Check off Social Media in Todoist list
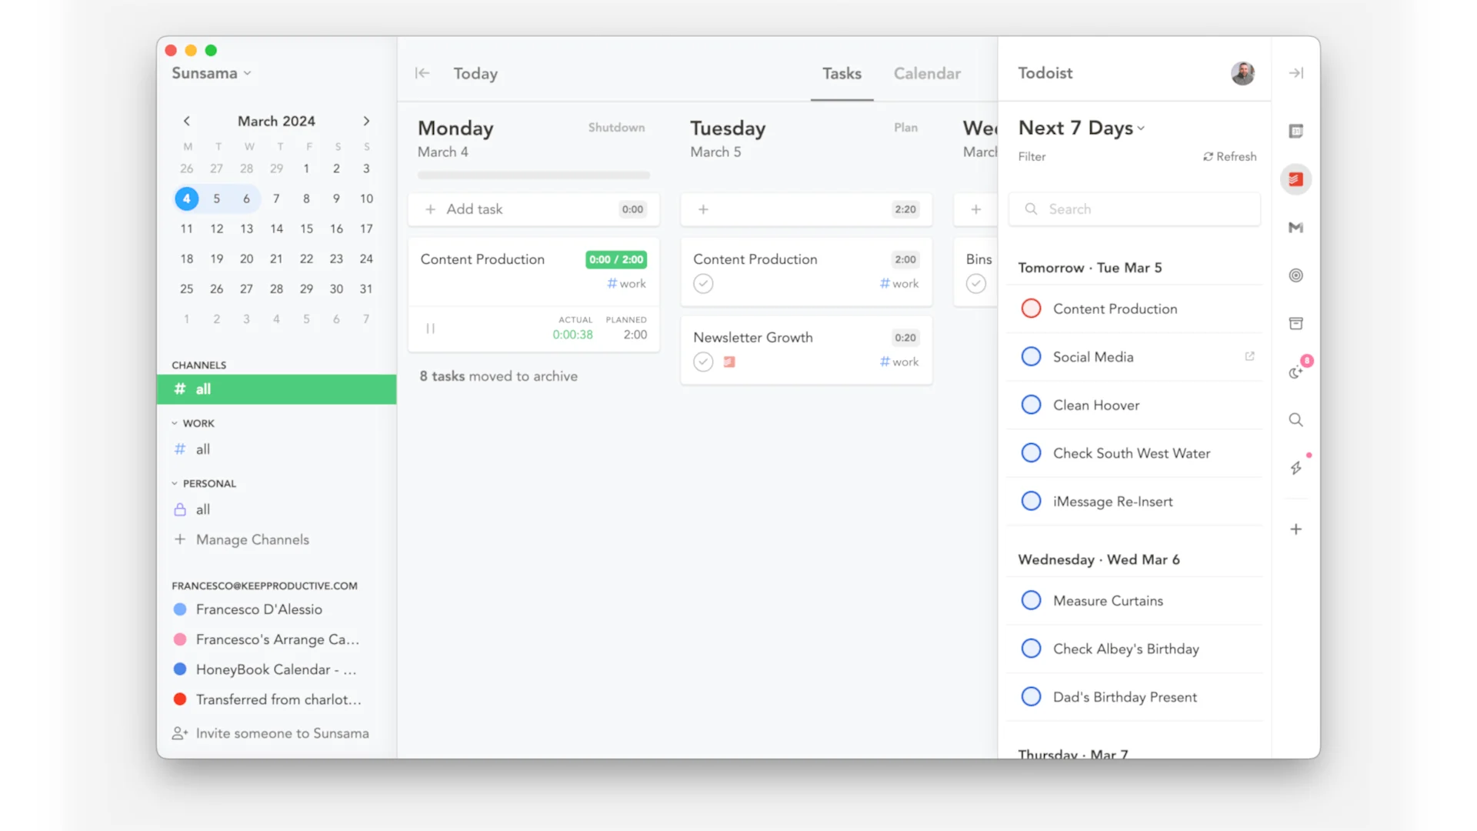This screenshot has height=831, width=1477. pyautogui.click(x=1031, y=356)
